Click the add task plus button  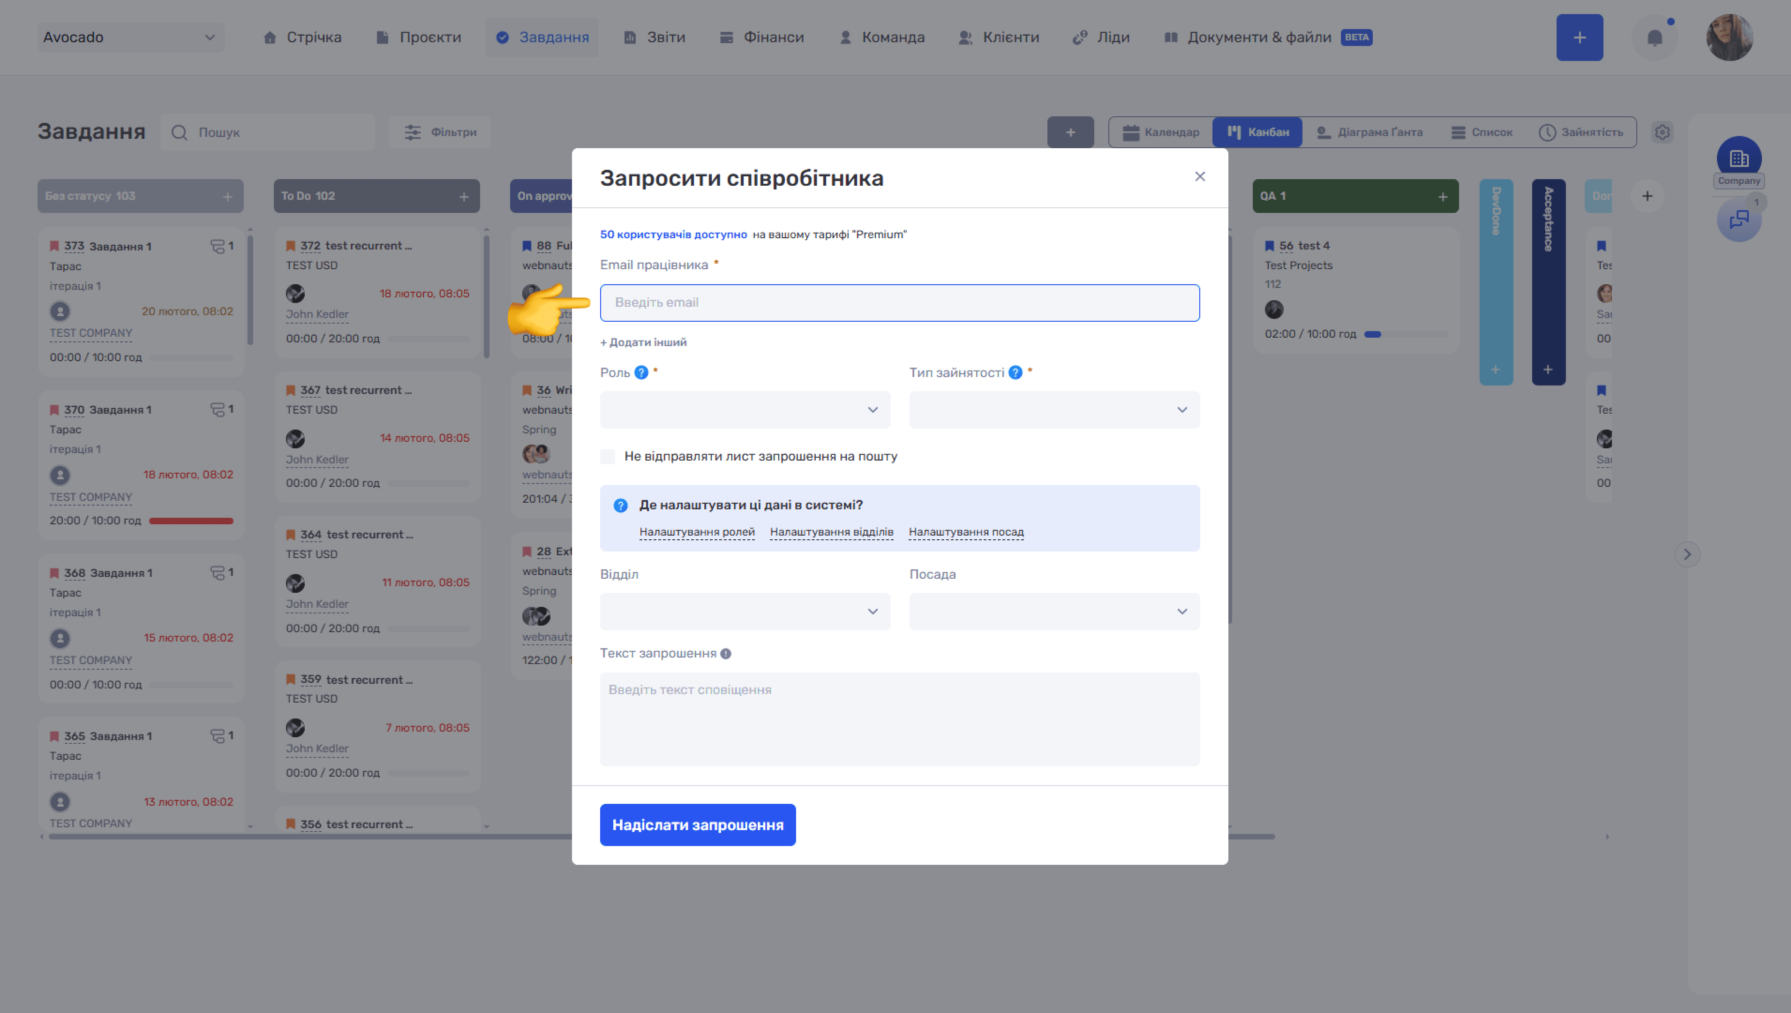pyautogui.click(x=1070, y=132)
